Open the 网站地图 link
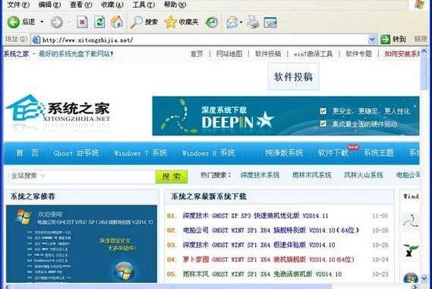The height and width of the screenshot is (289, 432). pos(229,54)
